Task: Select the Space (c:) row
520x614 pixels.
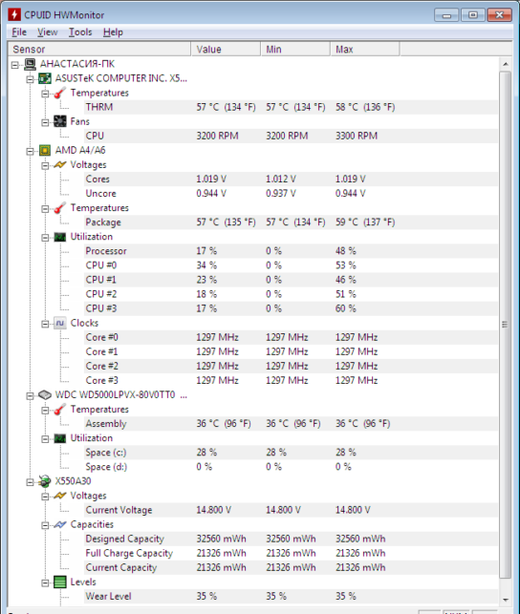Action: point(292,453)
